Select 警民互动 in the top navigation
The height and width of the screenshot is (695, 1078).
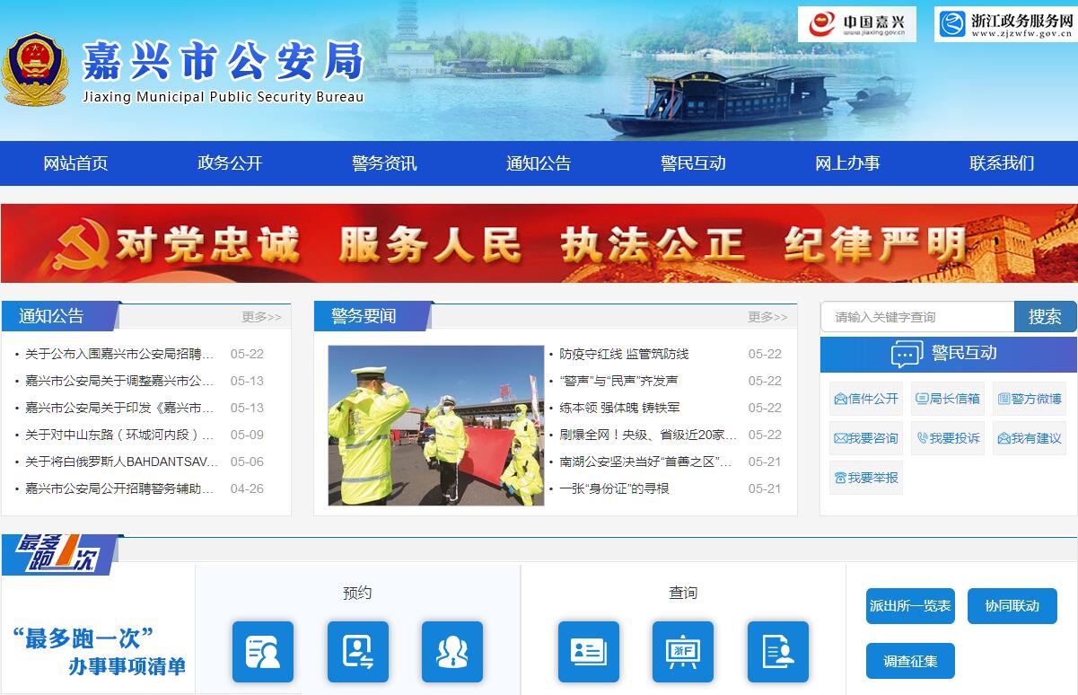coord(693,163)
